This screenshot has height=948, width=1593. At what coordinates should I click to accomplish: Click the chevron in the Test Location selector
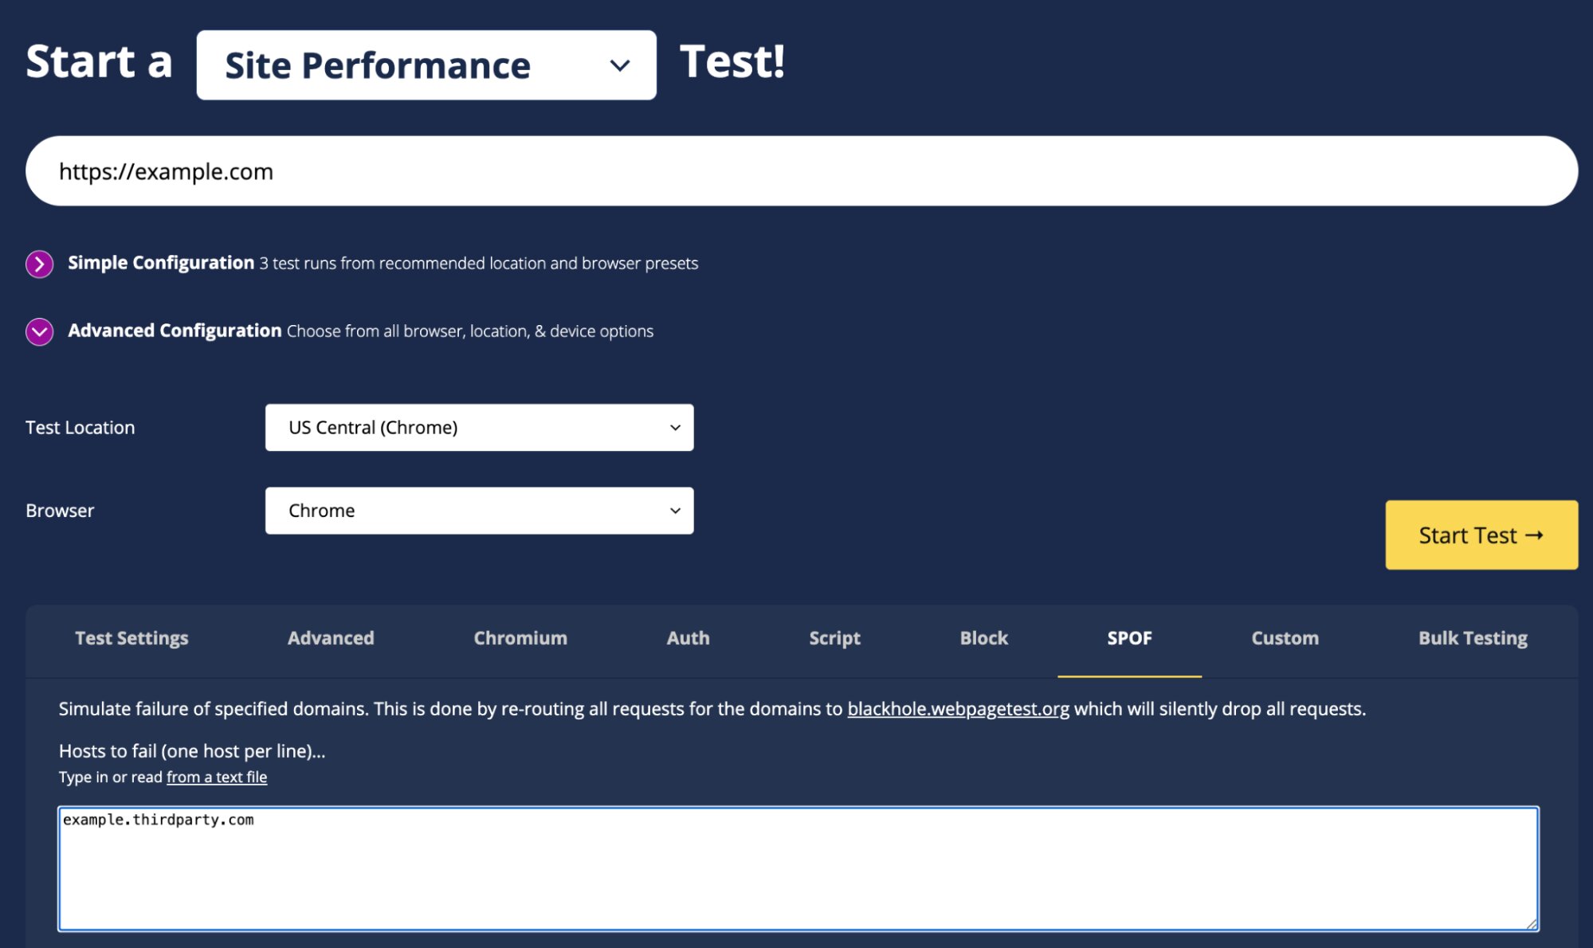pyautogui.click(x=674, y=427)
